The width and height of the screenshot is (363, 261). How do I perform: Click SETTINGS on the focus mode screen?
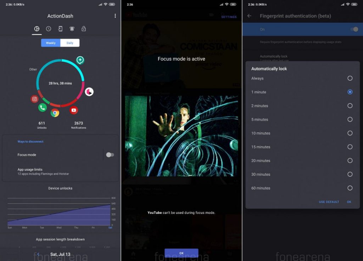tap(229, 17)
